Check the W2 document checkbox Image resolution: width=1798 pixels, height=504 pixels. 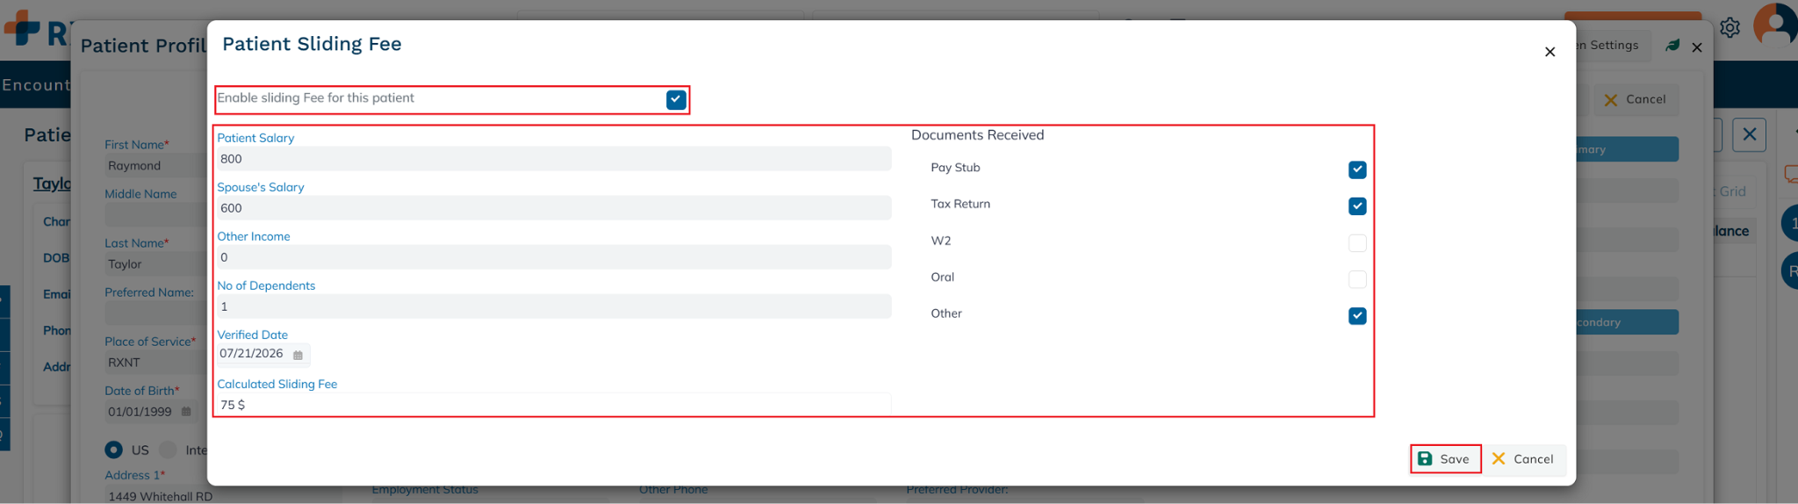point(1357,242)
